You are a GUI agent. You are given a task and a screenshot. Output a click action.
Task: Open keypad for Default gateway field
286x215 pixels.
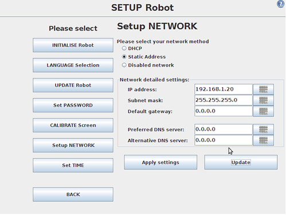(x=263, y=111)
